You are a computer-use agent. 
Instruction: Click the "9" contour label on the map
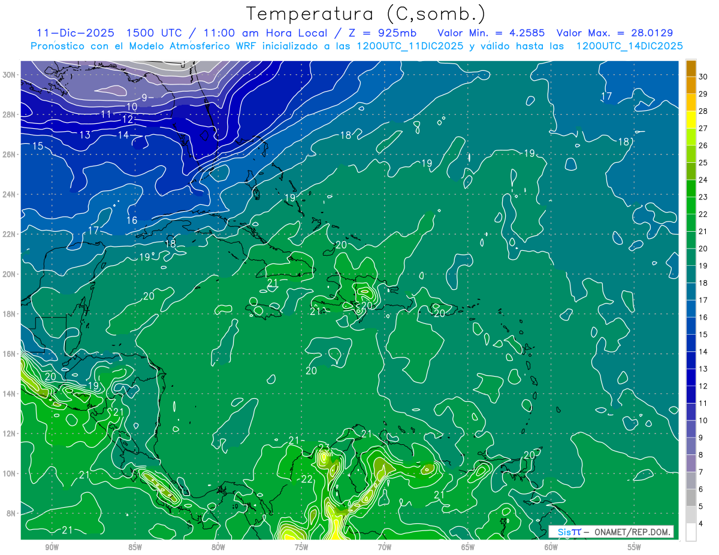[144, 98]
